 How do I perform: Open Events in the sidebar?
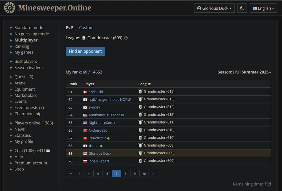[21, 101]
